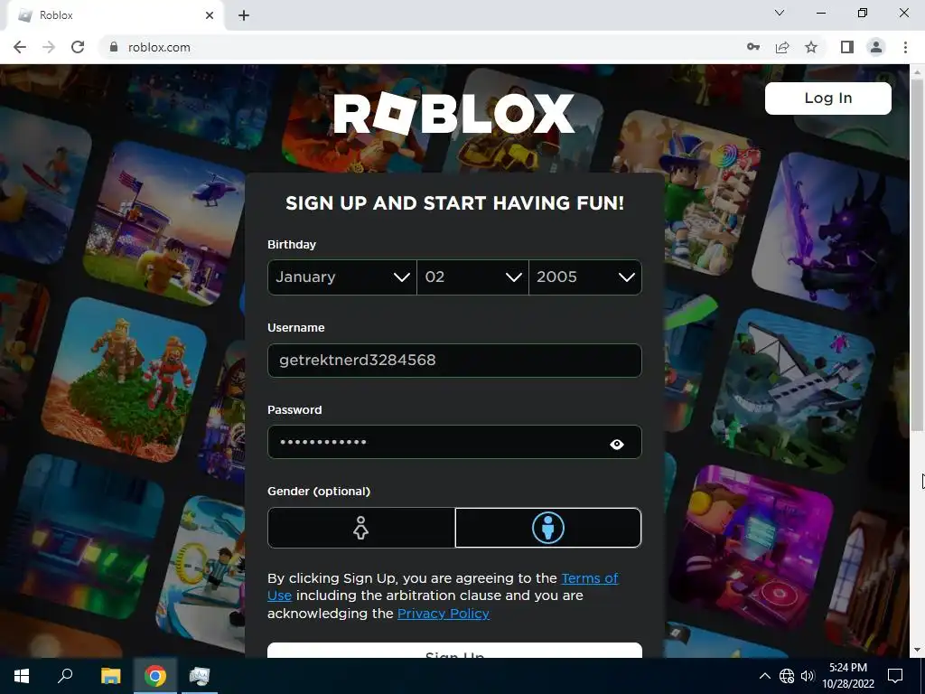Viewport: 925px width, 694px height.
Task: Select the male gender option
Action: pos(548,528)
